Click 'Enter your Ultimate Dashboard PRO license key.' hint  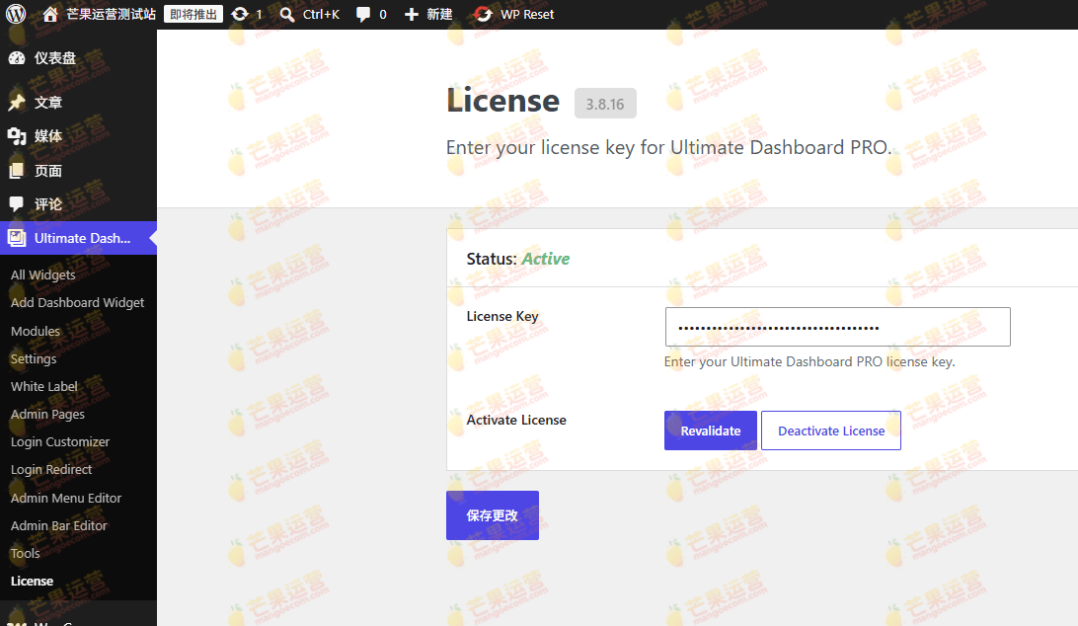coord(809,361)
